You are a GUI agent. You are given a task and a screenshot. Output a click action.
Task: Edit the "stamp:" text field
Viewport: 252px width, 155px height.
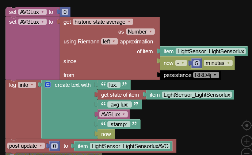coord(119,124)
